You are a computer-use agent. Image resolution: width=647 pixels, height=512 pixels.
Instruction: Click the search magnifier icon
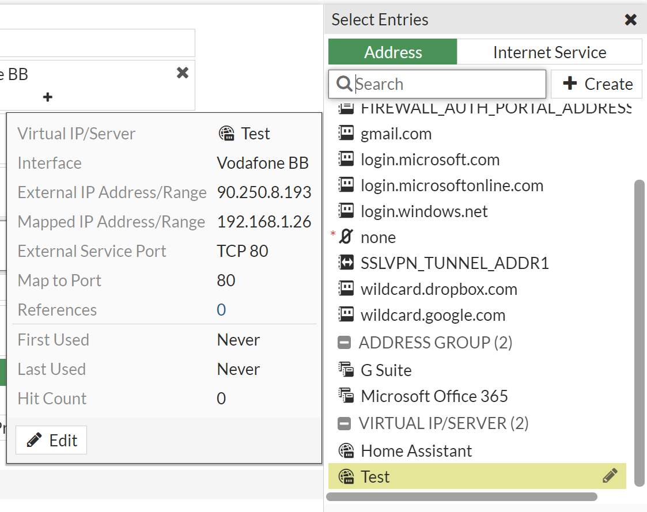tap(344, 84)
